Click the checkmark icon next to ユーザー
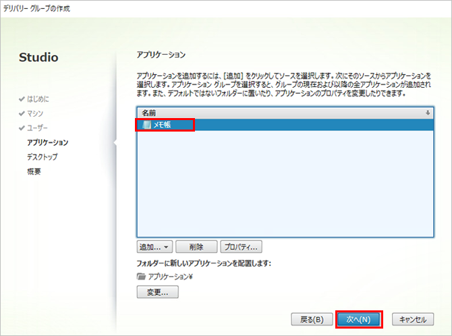 (x=22, y=128)
